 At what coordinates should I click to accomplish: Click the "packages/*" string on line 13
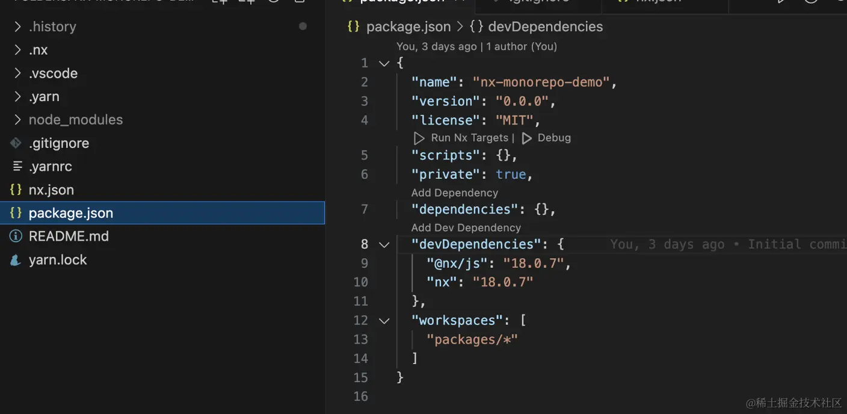[472, 339]
